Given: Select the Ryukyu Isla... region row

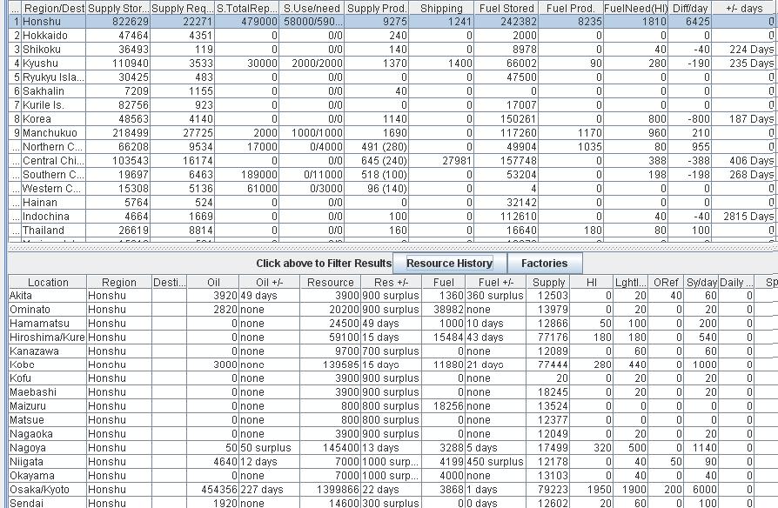Looking at the screenshot, I should 392,77.
